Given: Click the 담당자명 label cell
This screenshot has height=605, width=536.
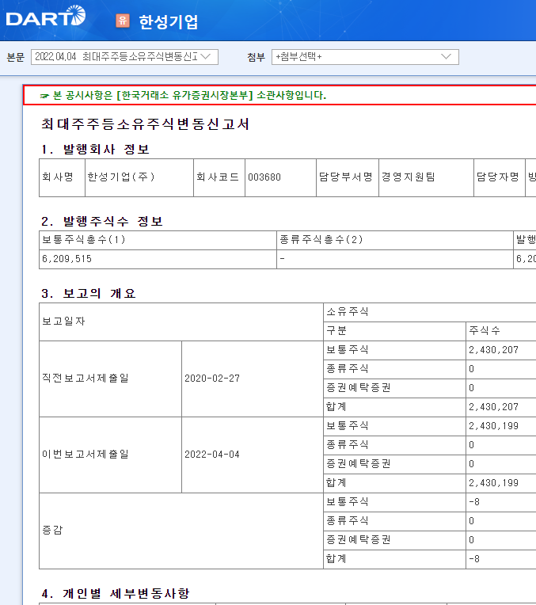Looking at the screenshot, I should point(499,177).
